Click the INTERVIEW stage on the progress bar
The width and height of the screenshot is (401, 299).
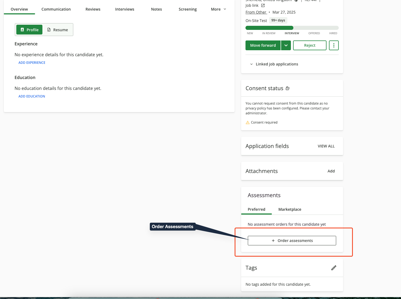(292, 33)
